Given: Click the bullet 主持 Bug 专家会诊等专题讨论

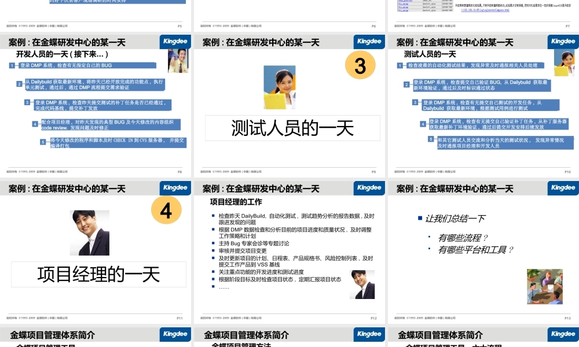Looking at the screenshot, I should point(254,243).
